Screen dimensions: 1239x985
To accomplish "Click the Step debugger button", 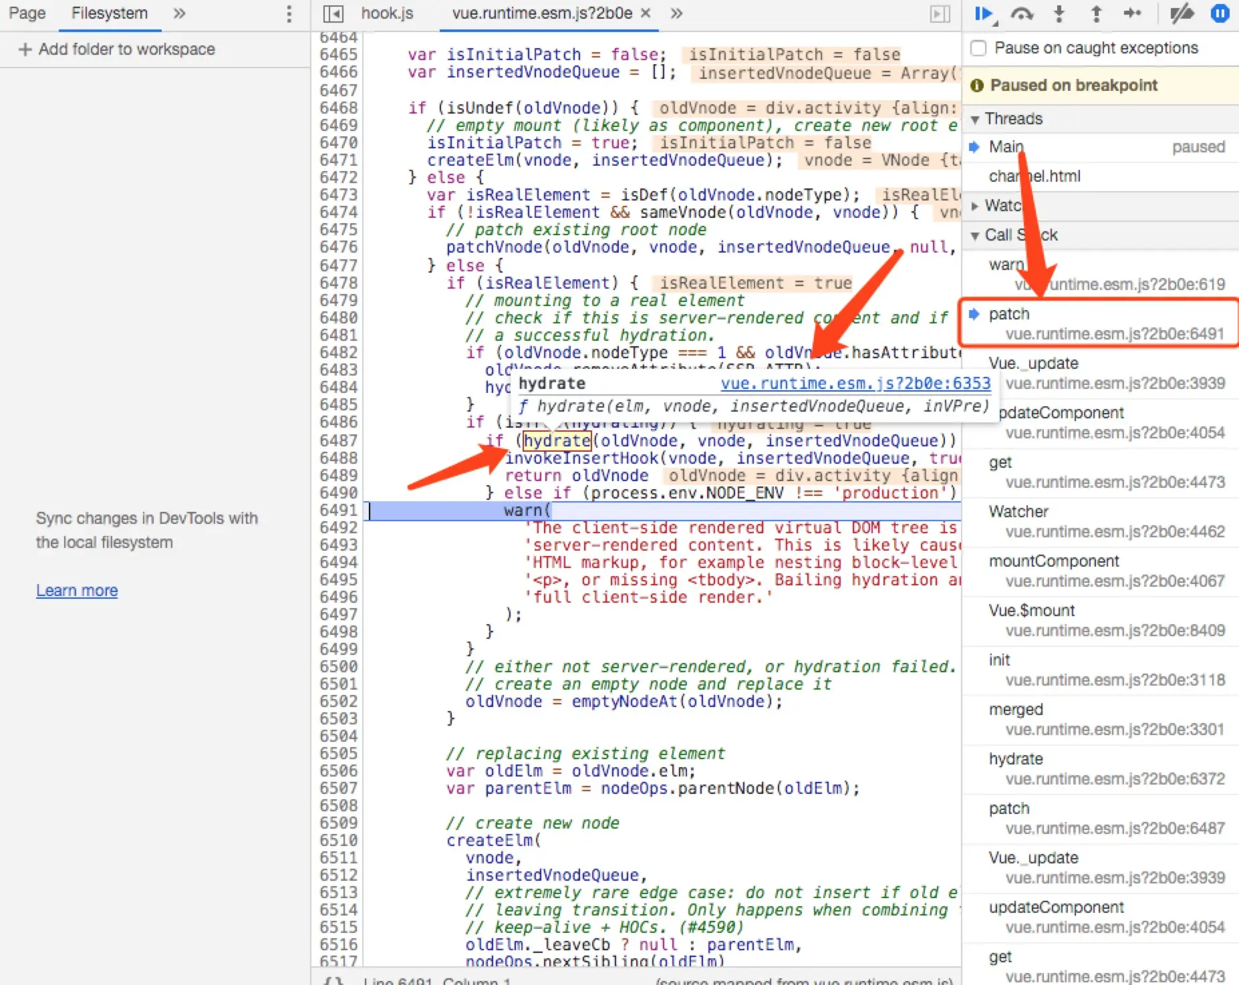I will pyautogui.click(x=1133, y=13).
